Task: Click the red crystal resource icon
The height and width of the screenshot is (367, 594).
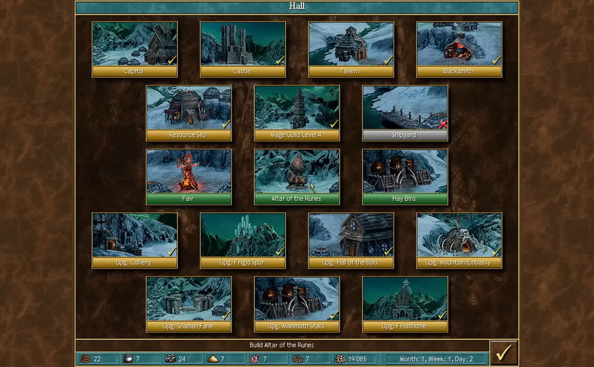Action: click(254, 359)
